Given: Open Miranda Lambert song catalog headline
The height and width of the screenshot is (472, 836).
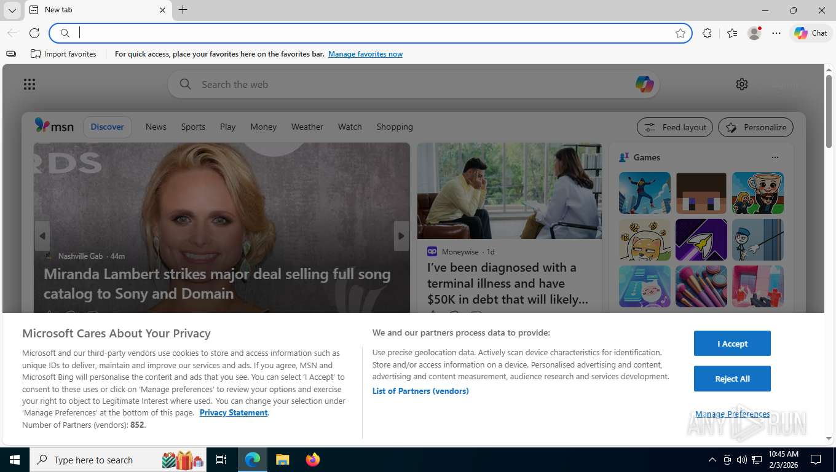Looking at the screenshot, I should pos(217,284).
